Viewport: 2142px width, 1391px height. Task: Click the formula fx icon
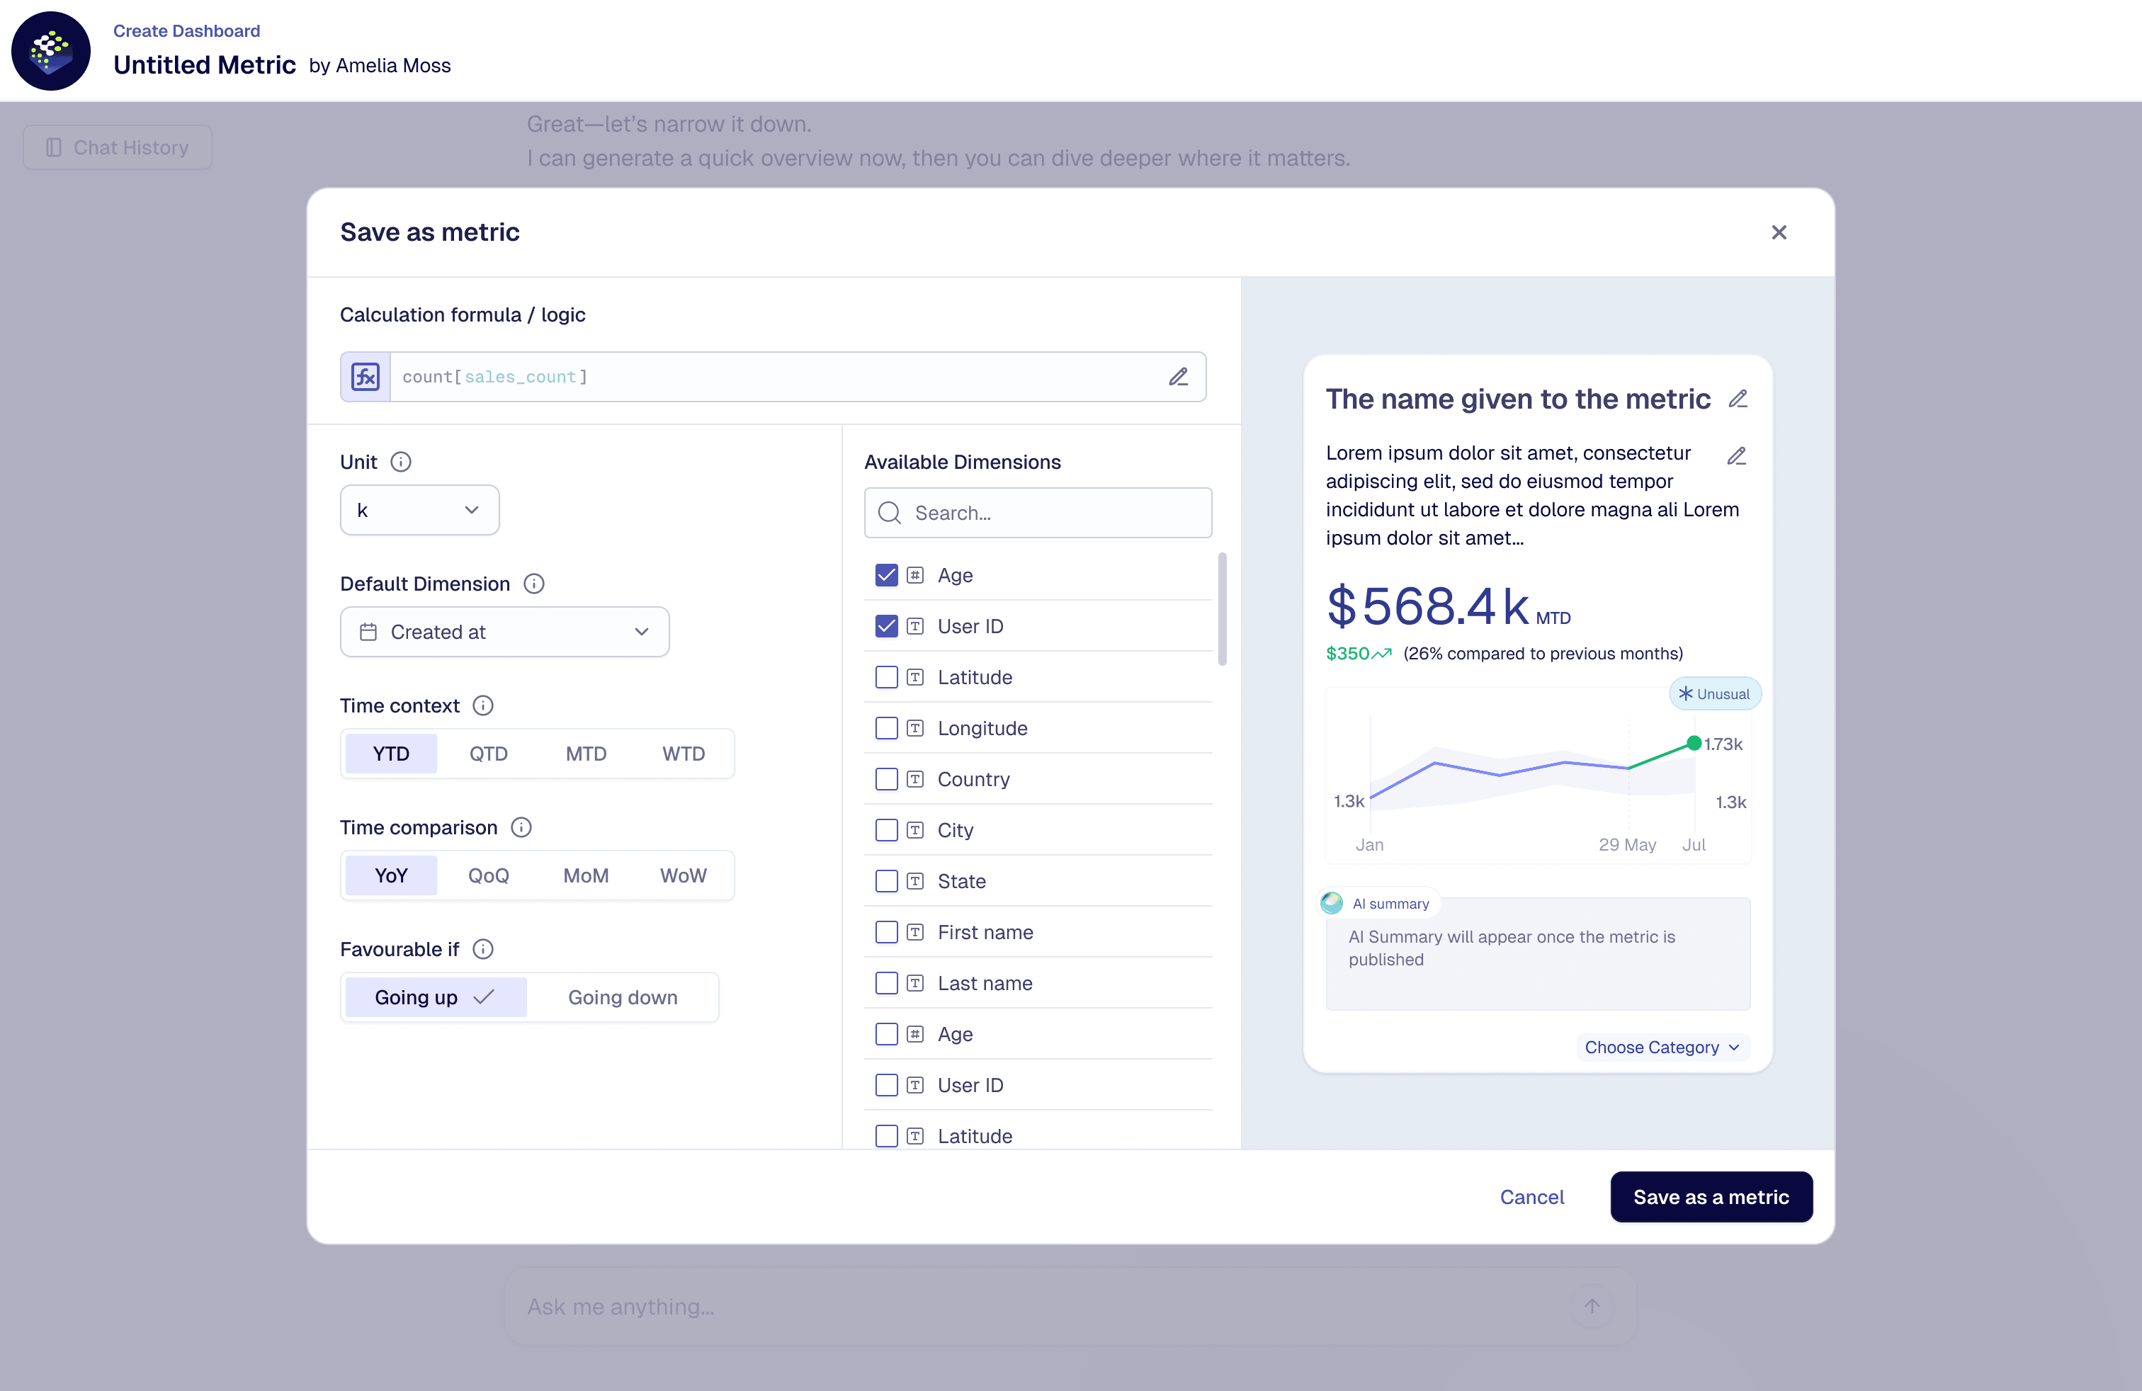(365, 376)
